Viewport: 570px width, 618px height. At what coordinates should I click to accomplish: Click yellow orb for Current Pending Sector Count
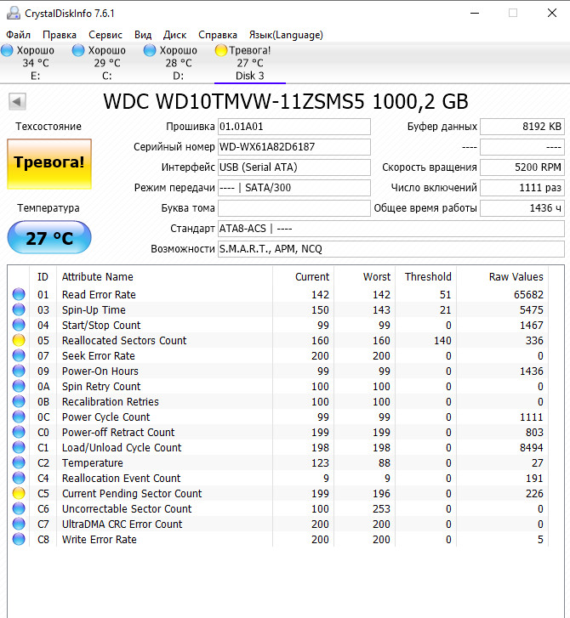19,493
